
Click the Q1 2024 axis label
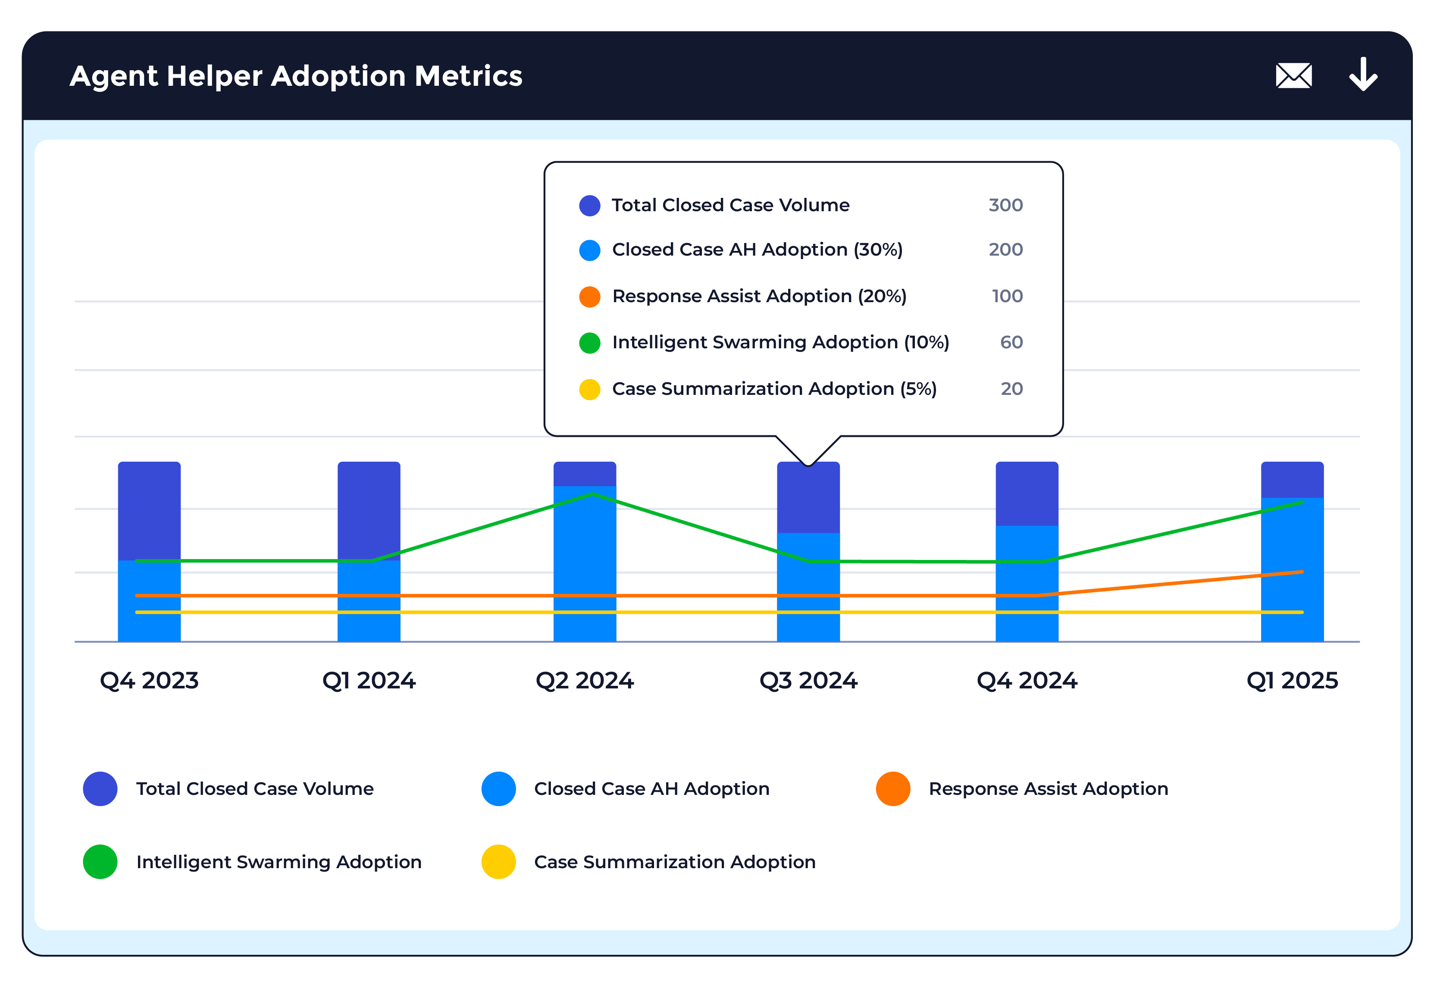click(369, 680)
